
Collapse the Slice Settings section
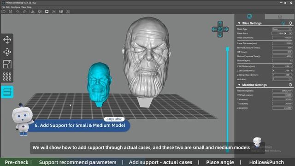click(239, 23)
